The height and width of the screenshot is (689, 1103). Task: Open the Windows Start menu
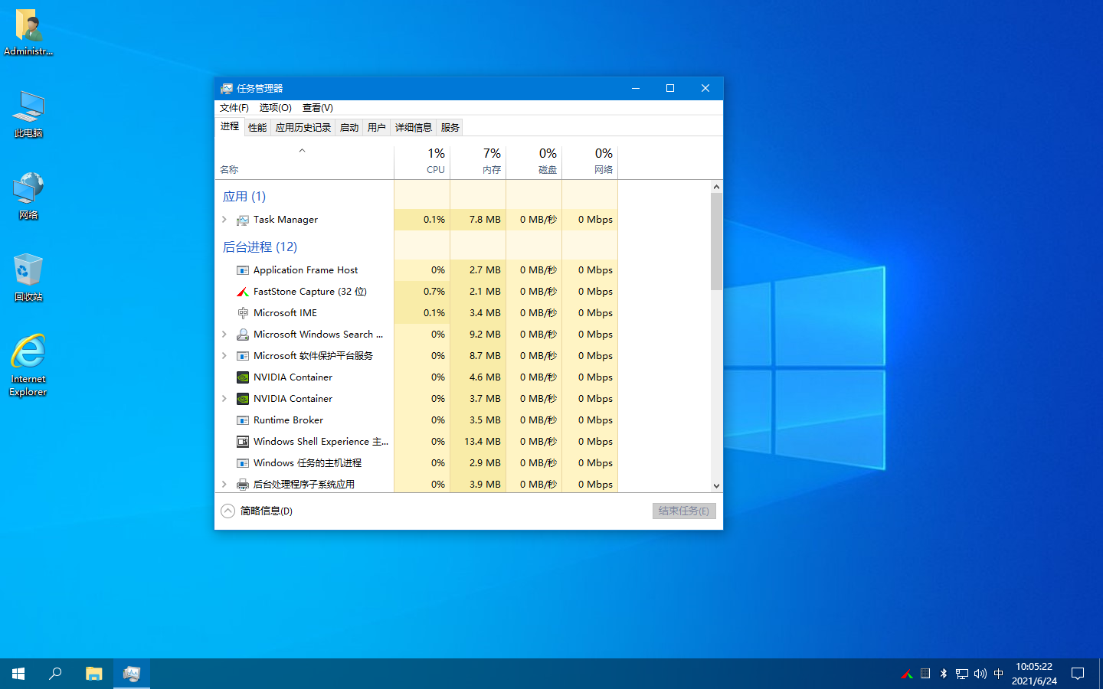[x=18, y=674]
